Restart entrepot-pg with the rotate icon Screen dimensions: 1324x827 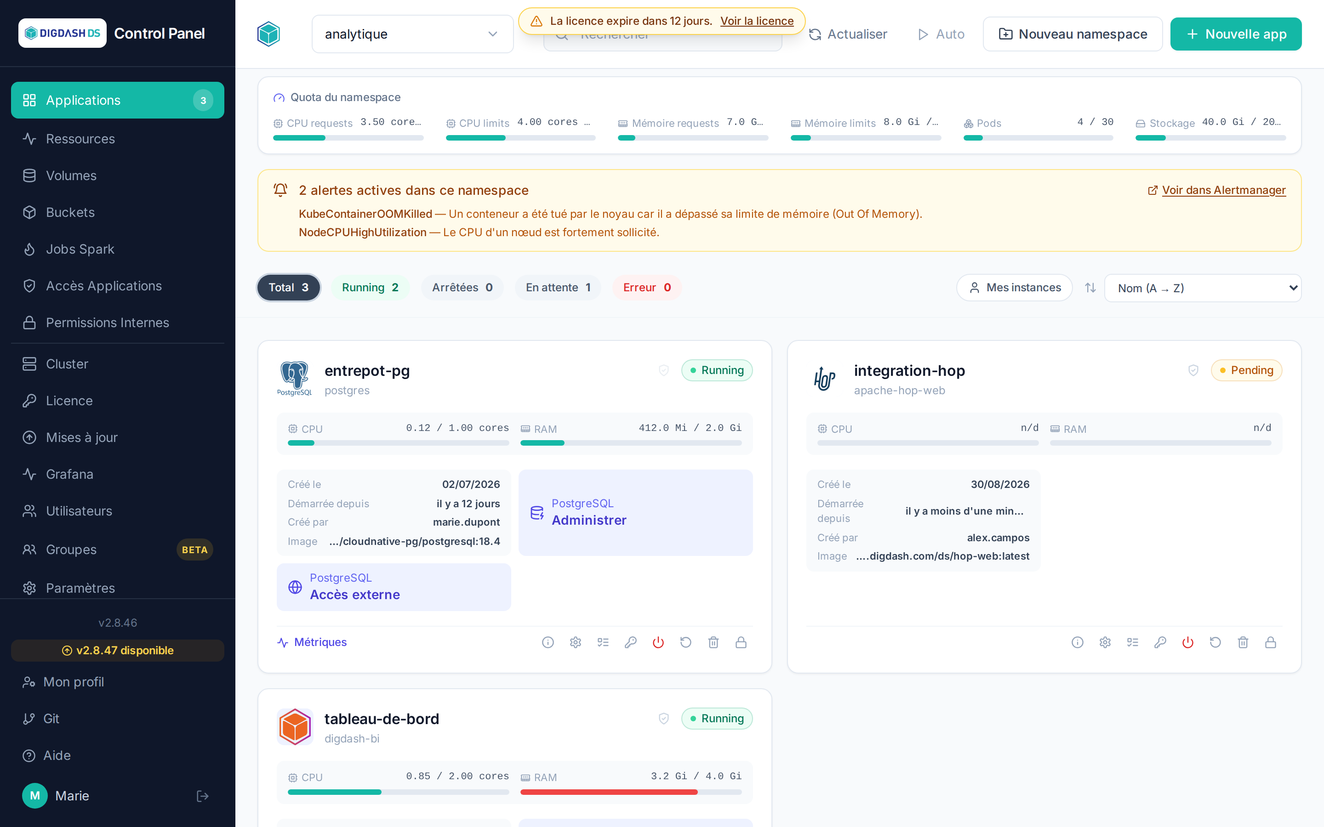685,642
